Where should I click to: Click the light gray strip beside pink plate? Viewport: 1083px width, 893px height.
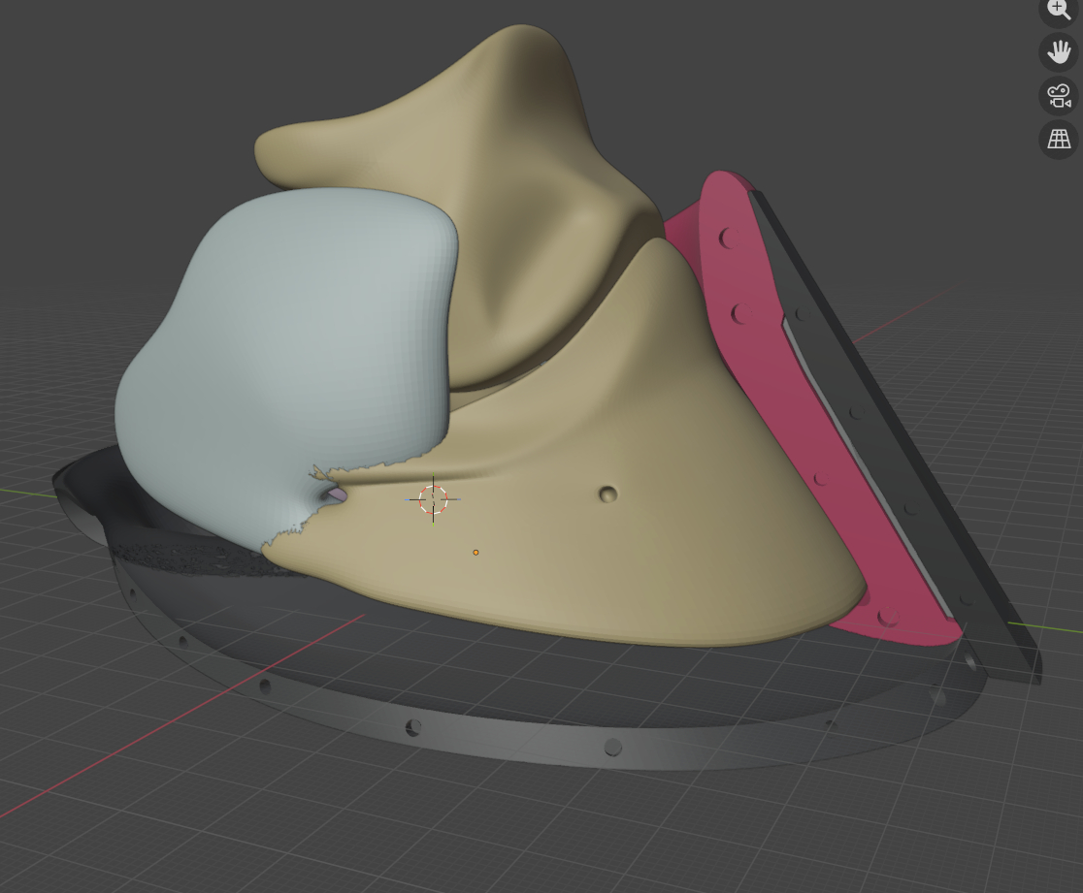[854, 465]
